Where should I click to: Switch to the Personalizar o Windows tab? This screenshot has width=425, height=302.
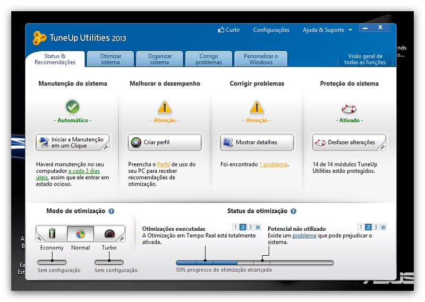pos(260,59)
